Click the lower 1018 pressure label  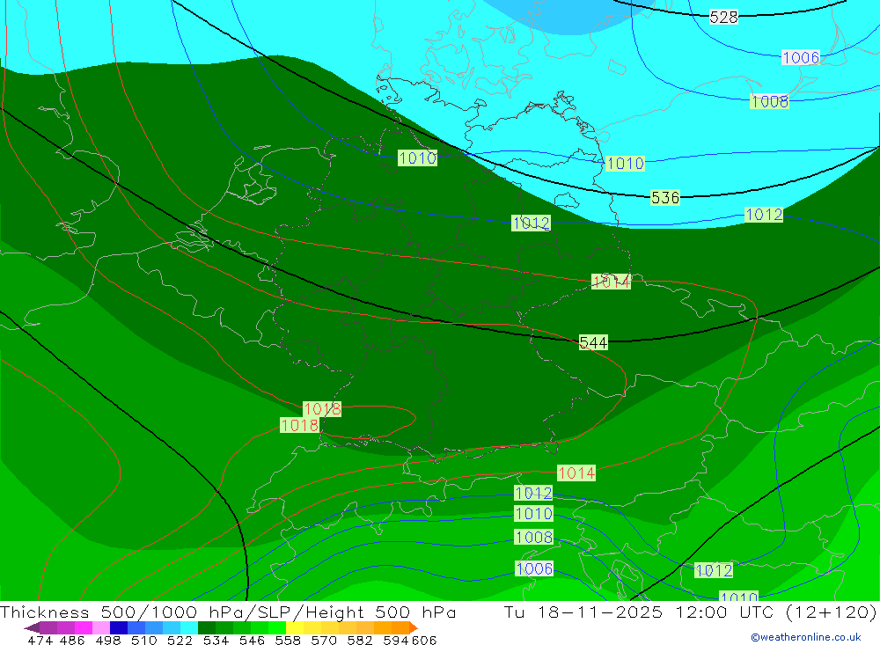(x=300, y=426)
